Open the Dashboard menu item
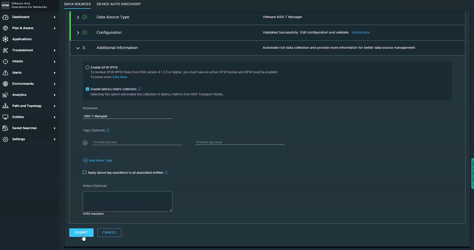Screen dimensions: 474x250 (x=21, y=17)
